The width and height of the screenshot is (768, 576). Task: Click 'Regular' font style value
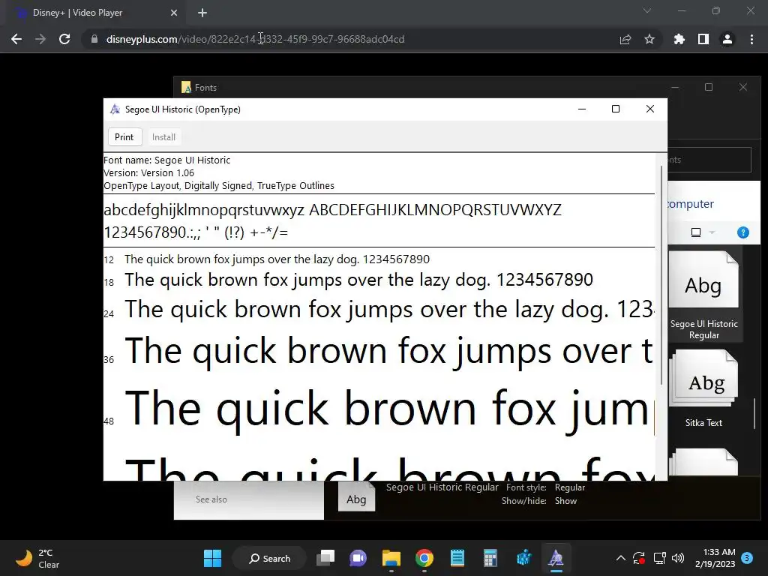point(570,487)
